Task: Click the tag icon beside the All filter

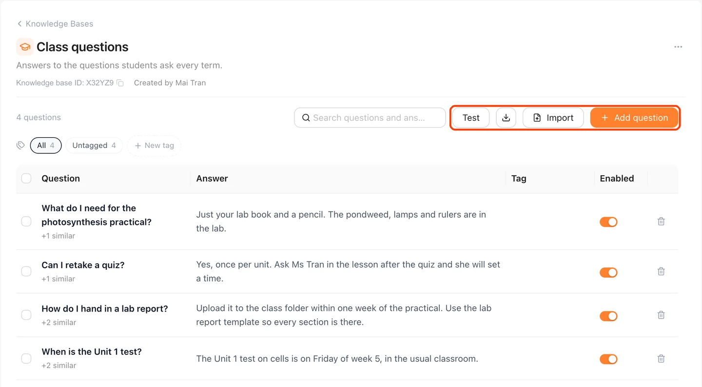Action: (x=20, y=146)
